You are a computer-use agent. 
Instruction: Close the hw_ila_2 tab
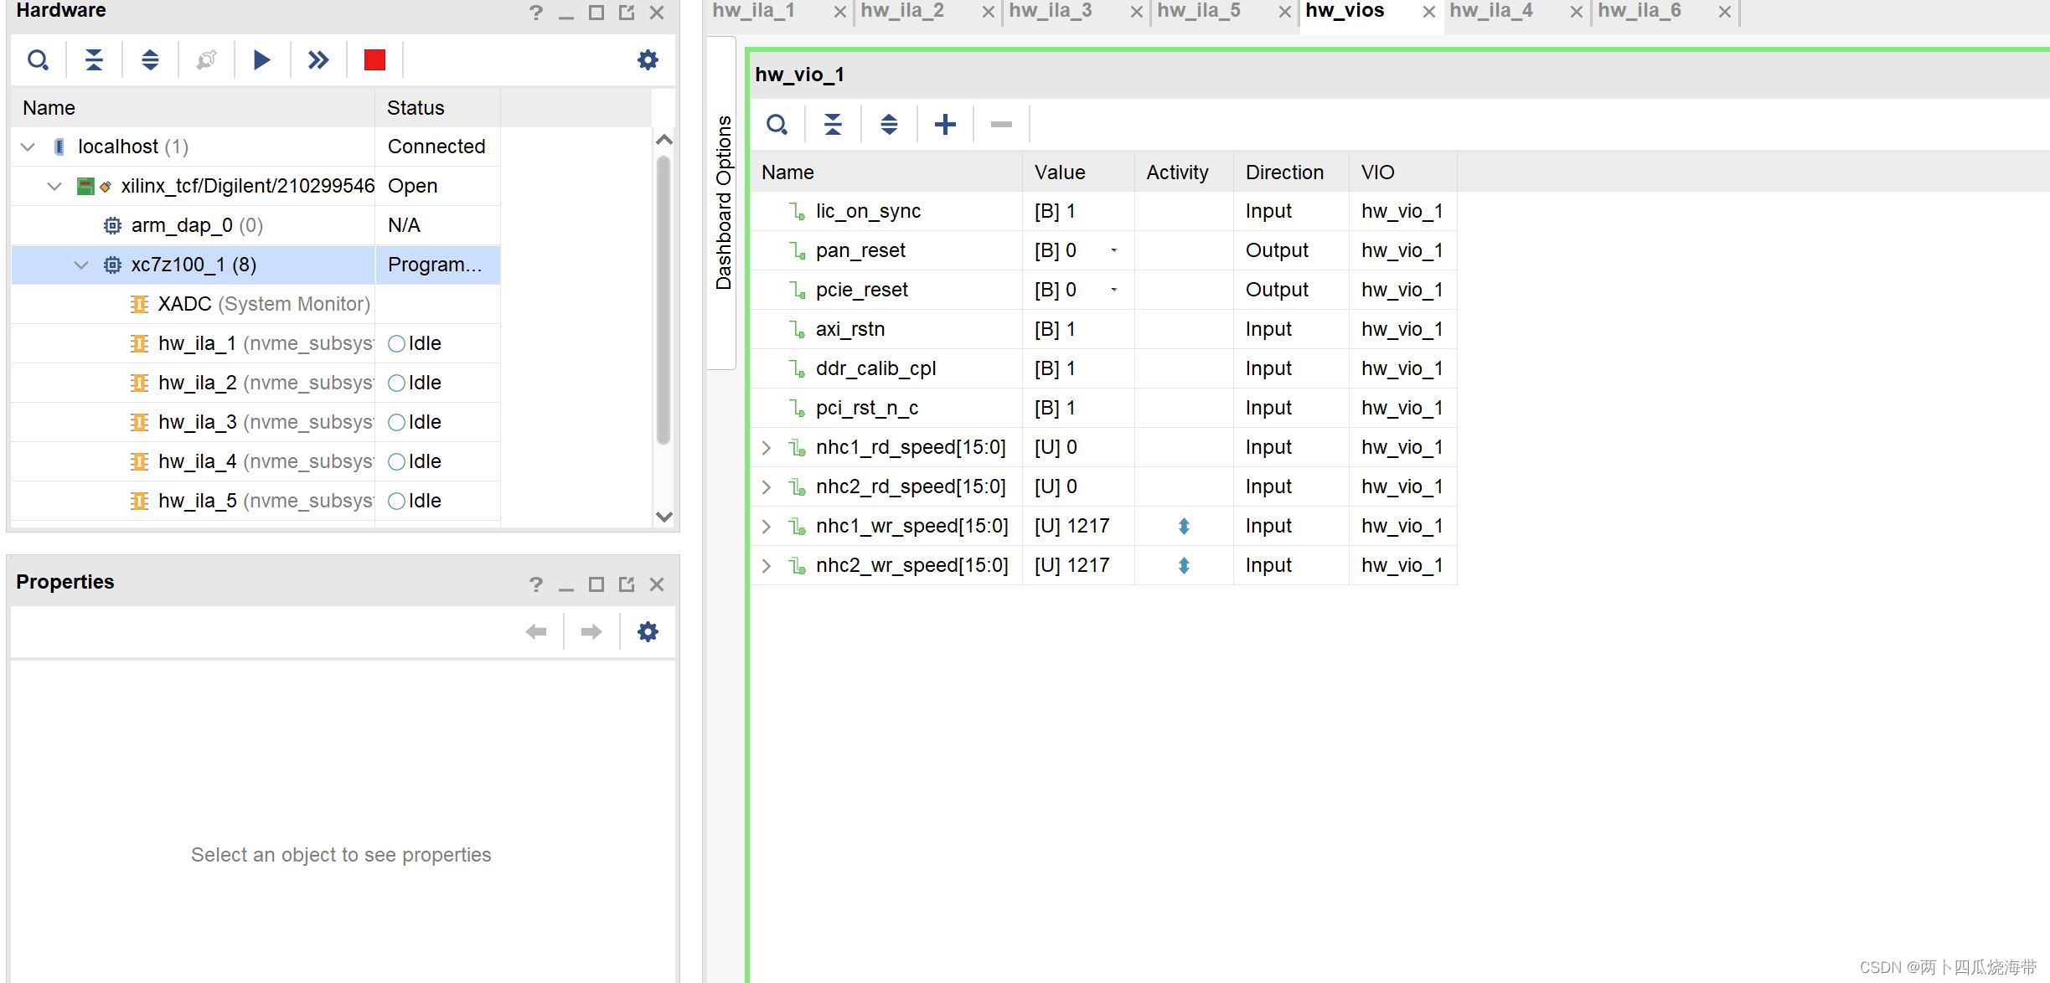(989, 12)
